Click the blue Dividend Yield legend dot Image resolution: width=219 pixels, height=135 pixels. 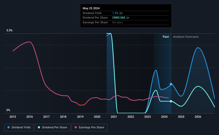9,127
